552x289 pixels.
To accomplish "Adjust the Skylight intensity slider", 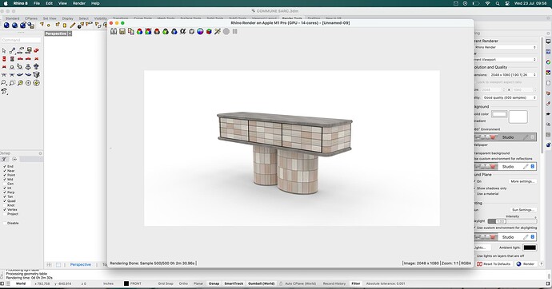I will coord(512,221).
